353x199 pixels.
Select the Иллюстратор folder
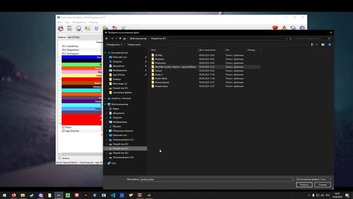[162, 82]
